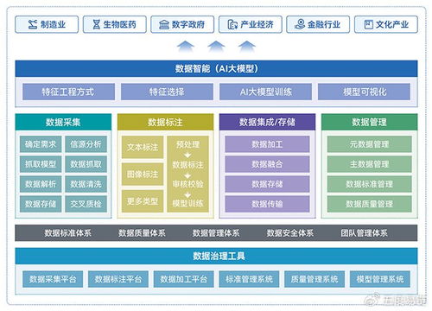Choose the 模型可视化 box

click(364, 92)
